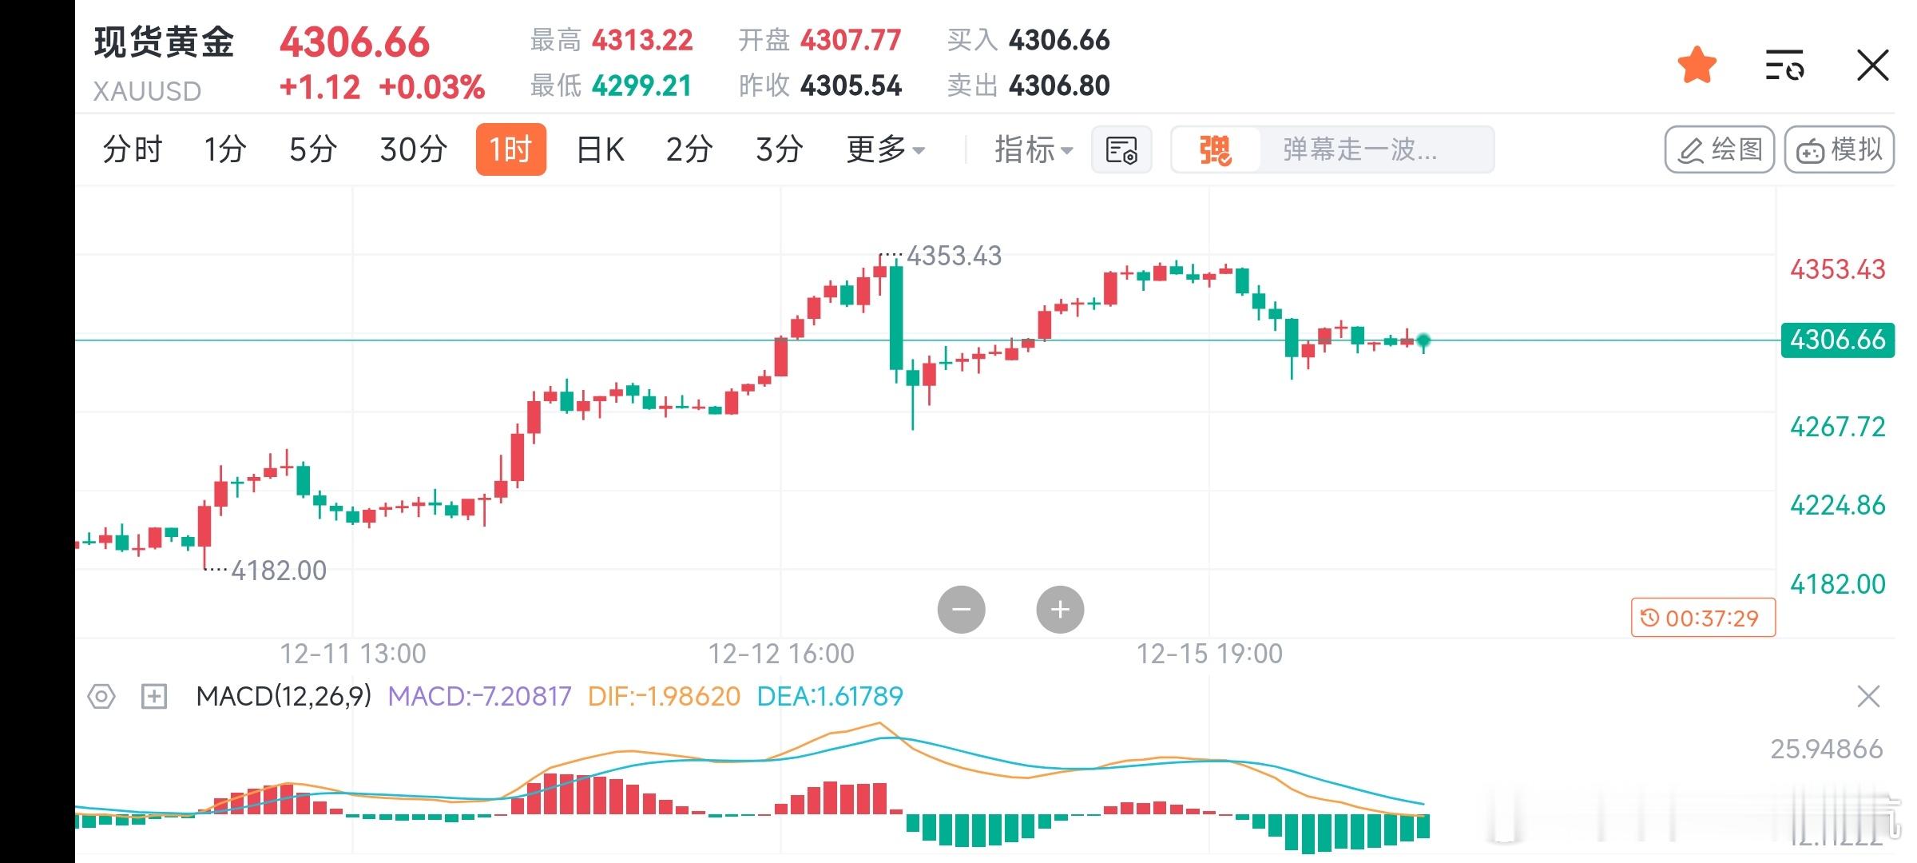Click the 4306.66 current price line marker
The height and width of the screenshot is (863, 1917).
click(1837, 340)
